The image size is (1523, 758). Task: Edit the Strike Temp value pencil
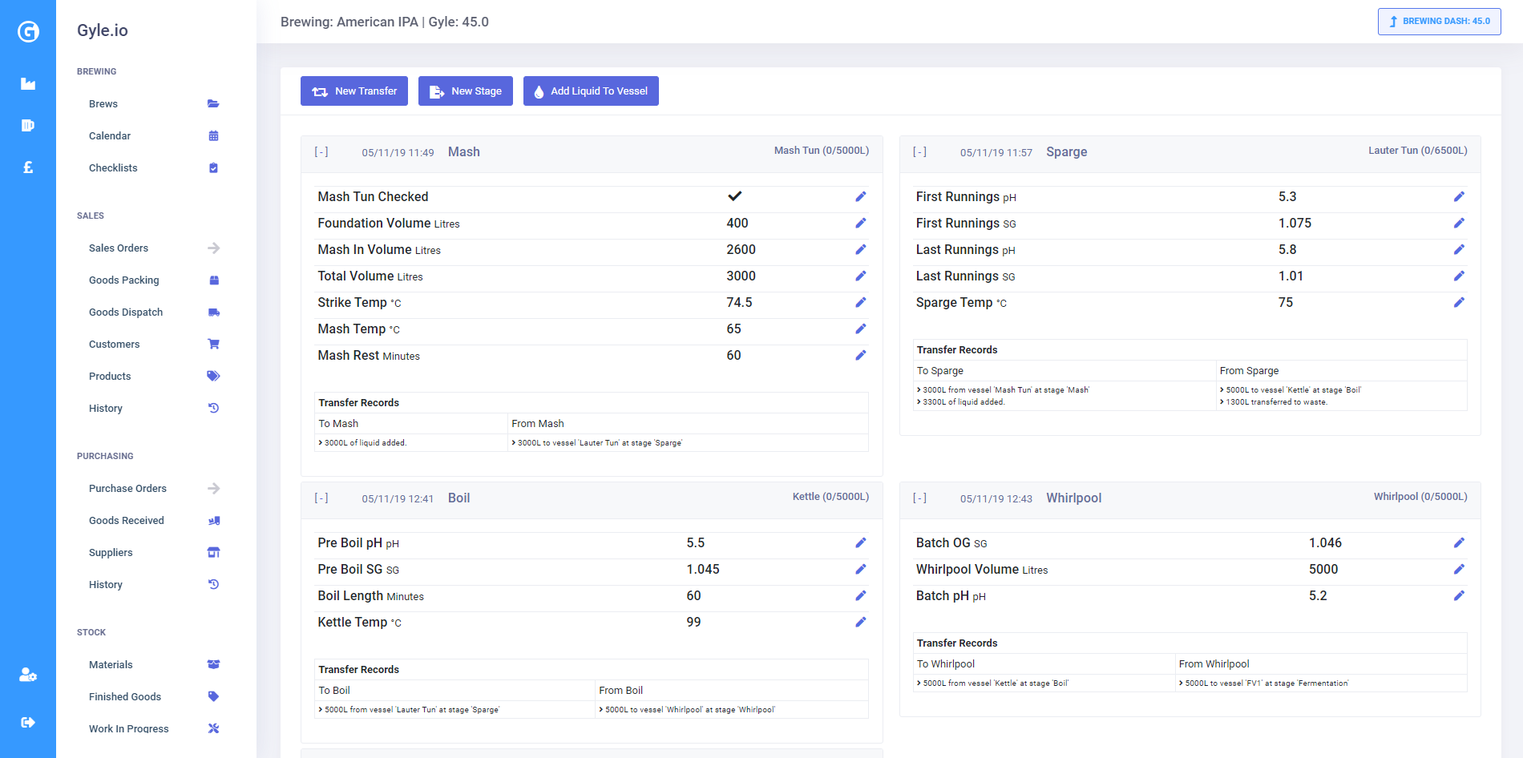(x=860, y=302)
